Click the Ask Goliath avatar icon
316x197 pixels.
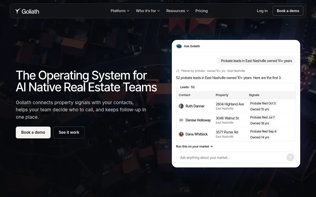(179, 46)
